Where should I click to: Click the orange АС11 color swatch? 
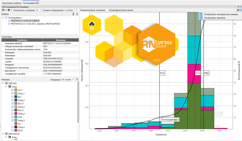coord(16,90)
